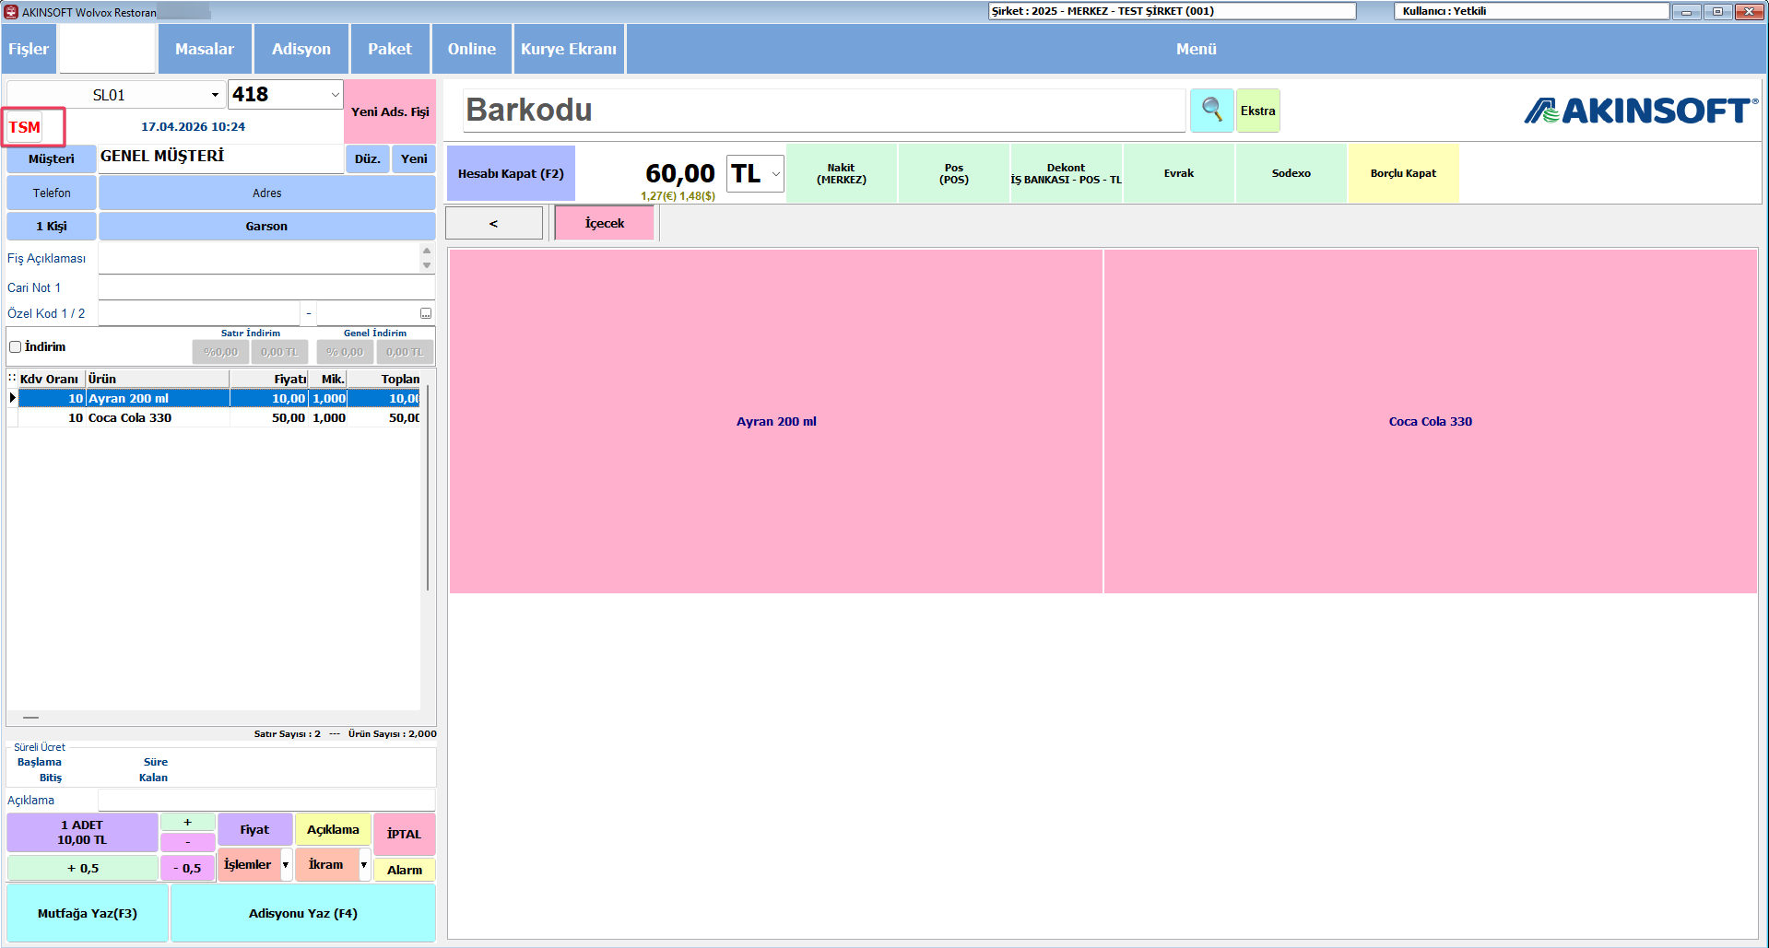Click the Yeni Ads. Fişi button

[390, 111]
